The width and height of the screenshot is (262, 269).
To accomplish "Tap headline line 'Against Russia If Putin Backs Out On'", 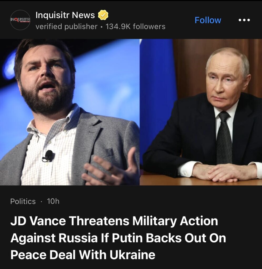I will (118, 238).
